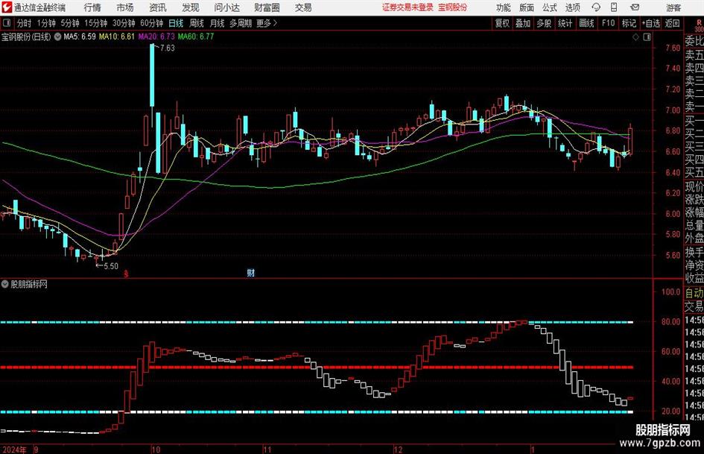Click the MA60: 6.77 value

point(196,37)
